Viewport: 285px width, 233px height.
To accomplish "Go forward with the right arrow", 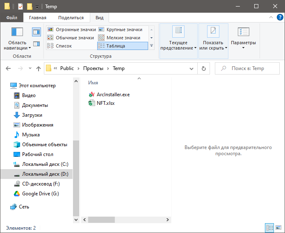I will click(x=21, y=68).
